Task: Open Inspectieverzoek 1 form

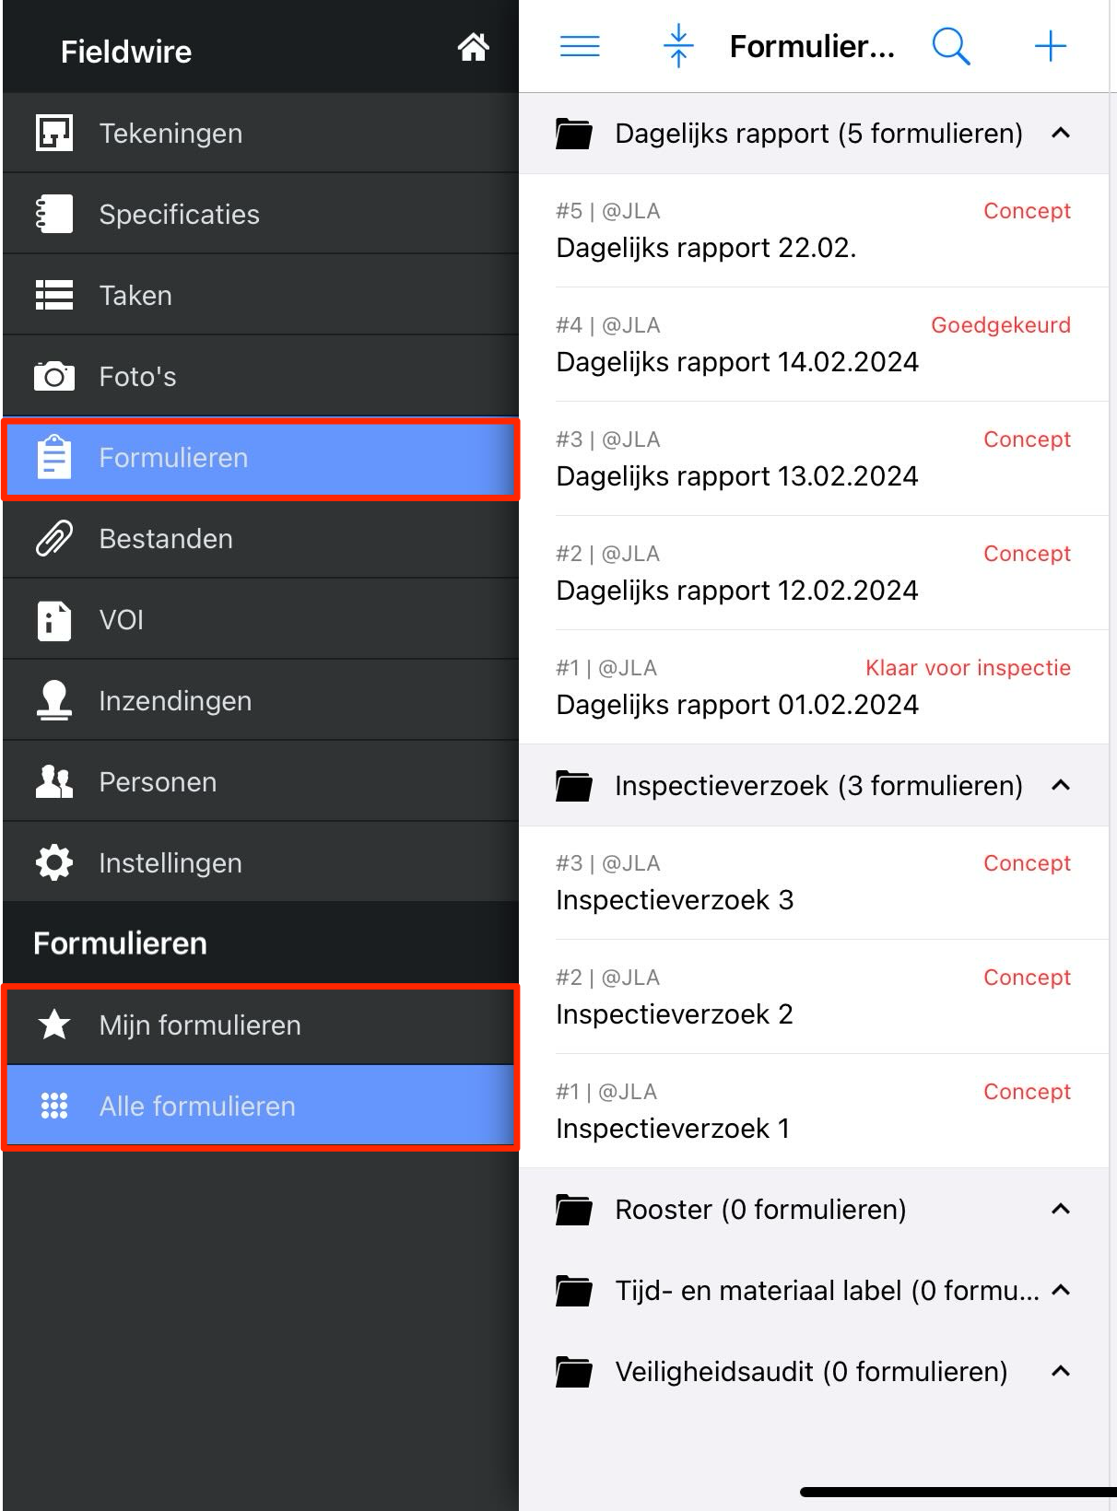Action: (814, 1111)
